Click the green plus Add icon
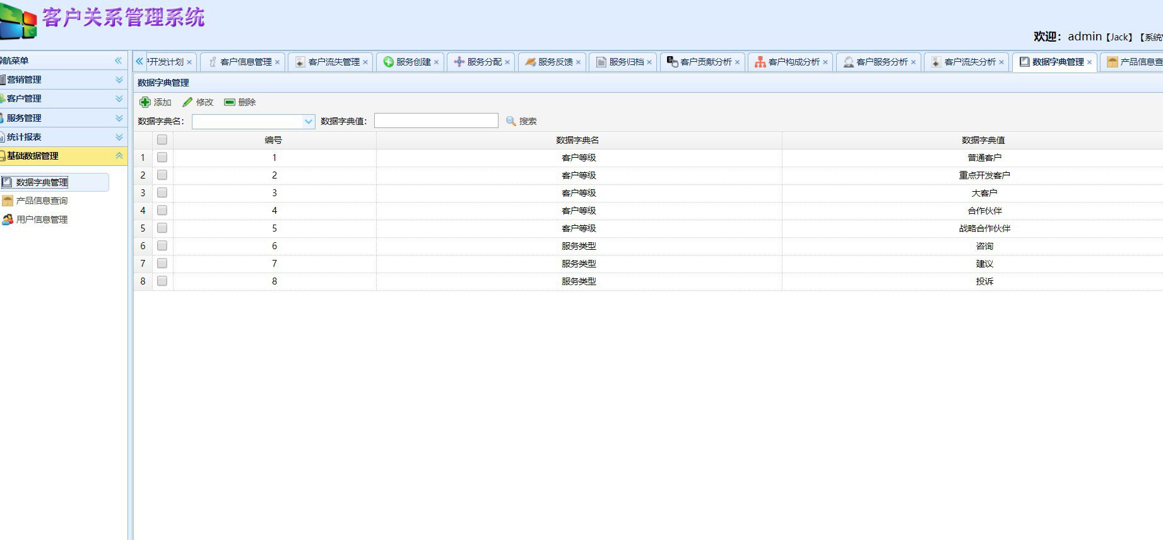 coord(145,102)
